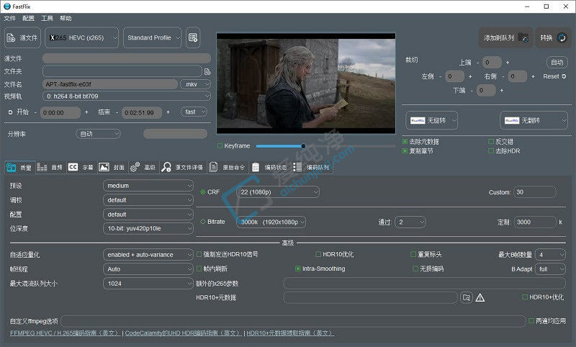Enable 反交错 deinterlace checkbox

coord(491,141)
